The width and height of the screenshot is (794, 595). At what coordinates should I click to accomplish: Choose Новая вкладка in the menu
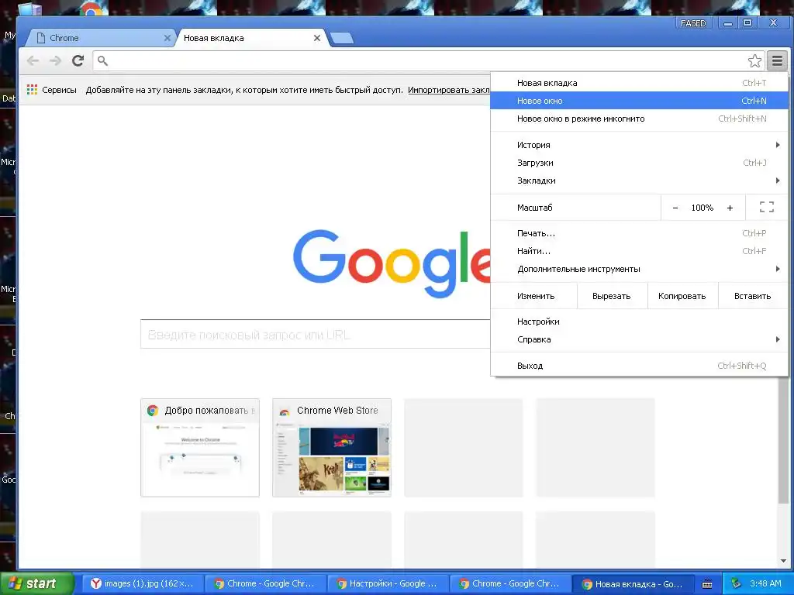click(x=639, y=83)
